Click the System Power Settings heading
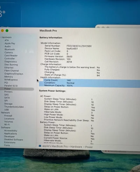 52,91
